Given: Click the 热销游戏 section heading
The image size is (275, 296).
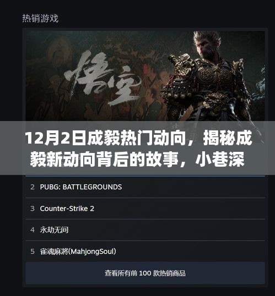Looking at the screenshot, I should (40, 19).
